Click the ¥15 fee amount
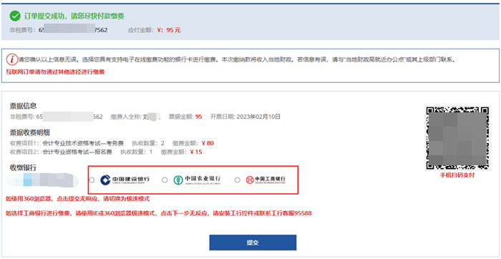 pos(196,152)
